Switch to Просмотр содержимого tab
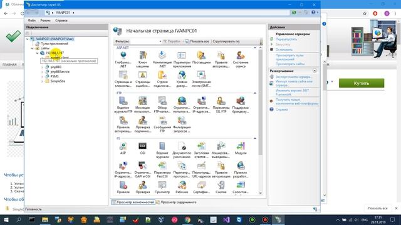Viewport: 401px width, 225px height. pyautogui.click(x=176, y=202)
